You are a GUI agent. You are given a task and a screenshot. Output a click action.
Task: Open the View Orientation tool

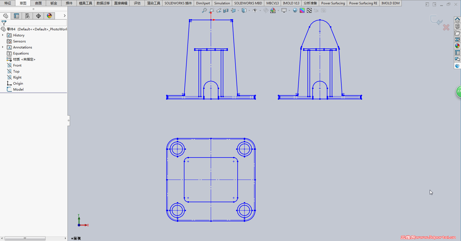click(233, 10)
